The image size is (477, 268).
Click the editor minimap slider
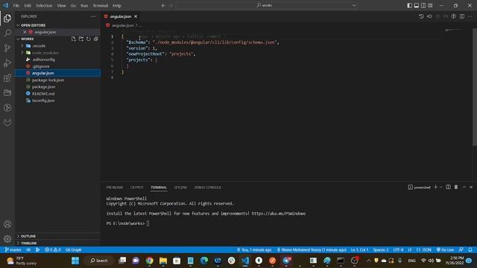point(453,30)
